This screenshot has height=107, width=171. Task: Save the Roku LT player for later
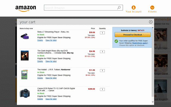(x=51, y=40)
